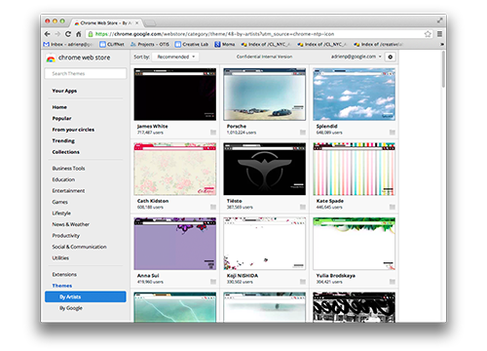Select By Google theme category
487x351 pixels.
tap(71, 308)
